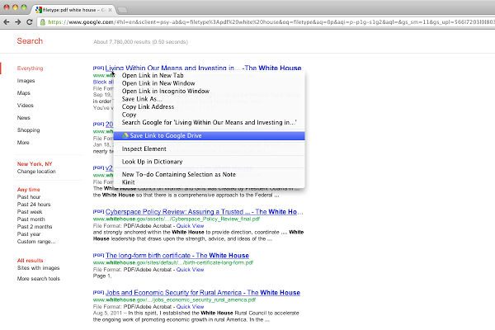The height and width of the screenshot is (330, 495).
Task: Switch to Videos results
Action: [26, 106]
